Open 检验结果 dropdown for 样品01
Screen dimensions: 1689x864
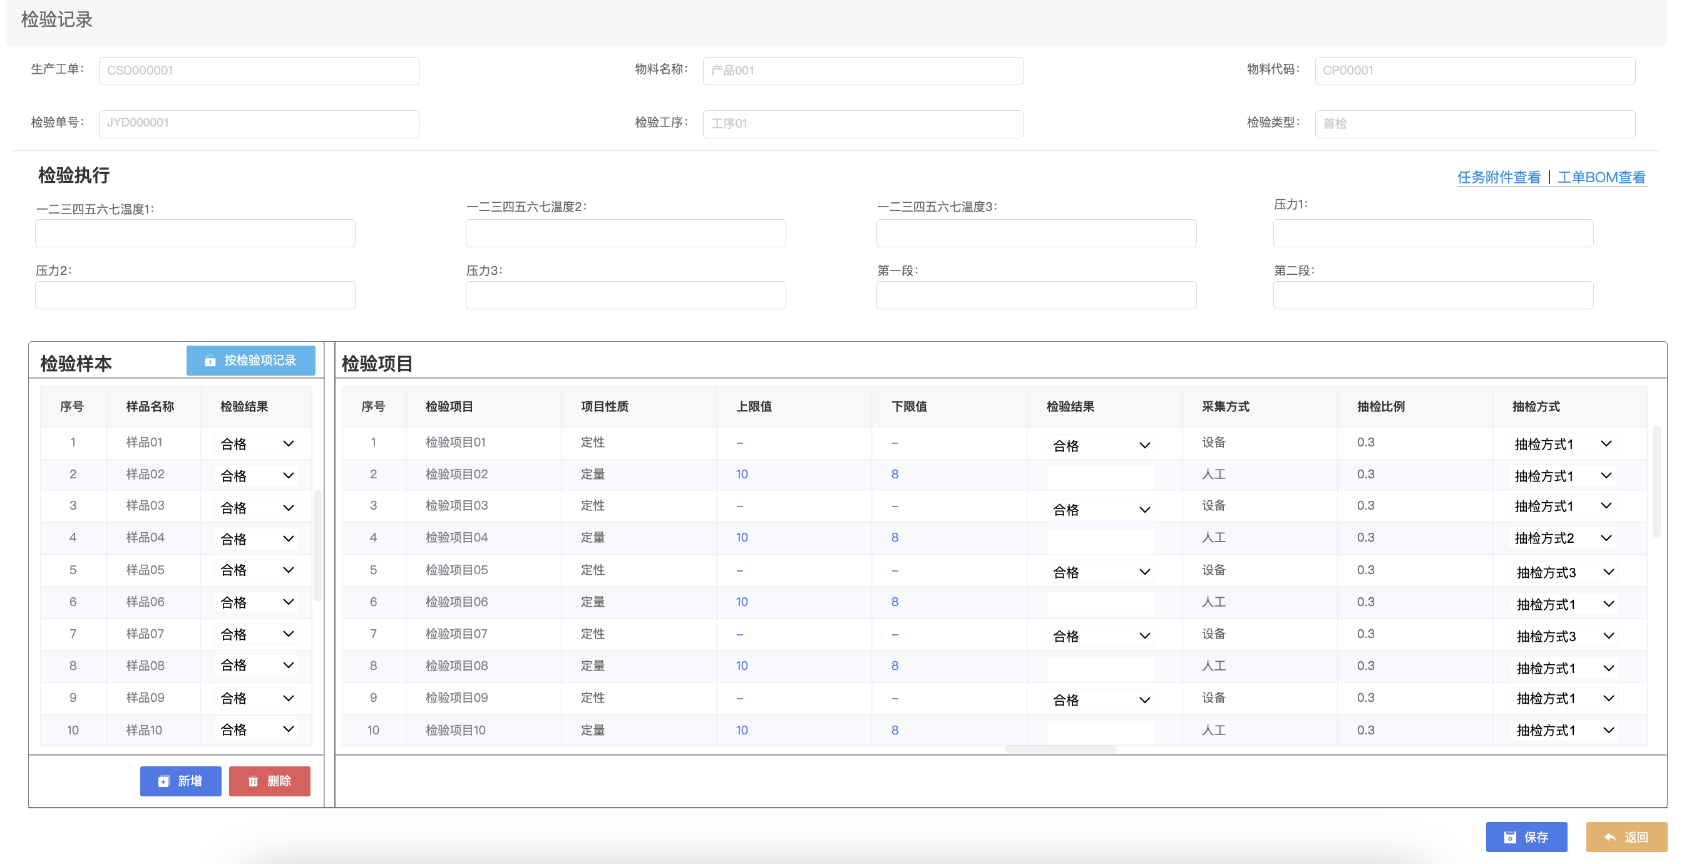point(257,444)
